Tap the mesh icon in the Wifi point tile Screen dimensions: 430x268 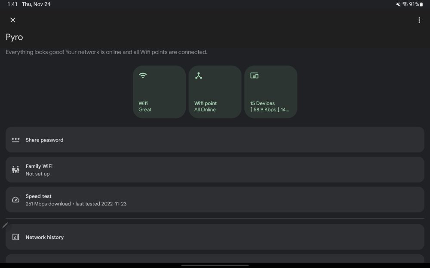click(198, 75)
